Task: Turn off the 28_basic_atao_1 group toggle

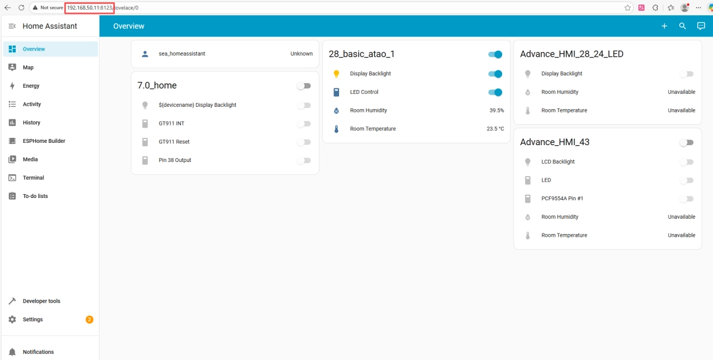Action: 495,55
